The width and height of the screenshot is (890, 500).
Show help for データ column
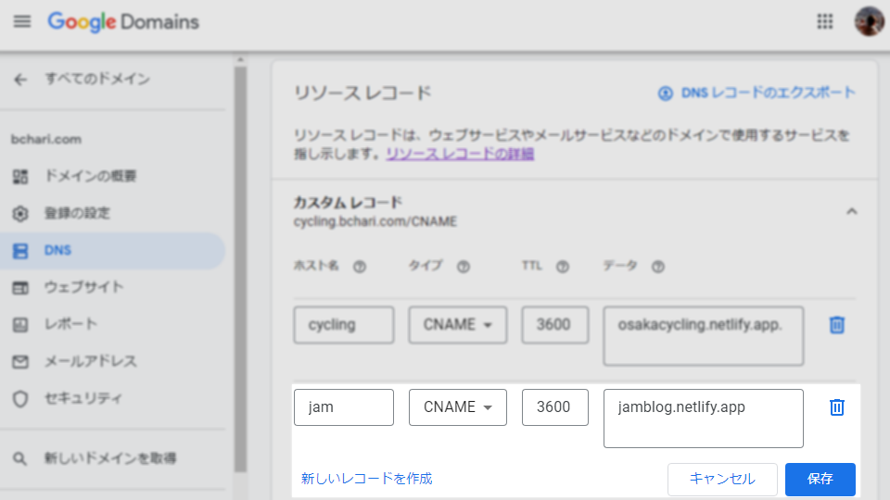(x=658, y=267)
